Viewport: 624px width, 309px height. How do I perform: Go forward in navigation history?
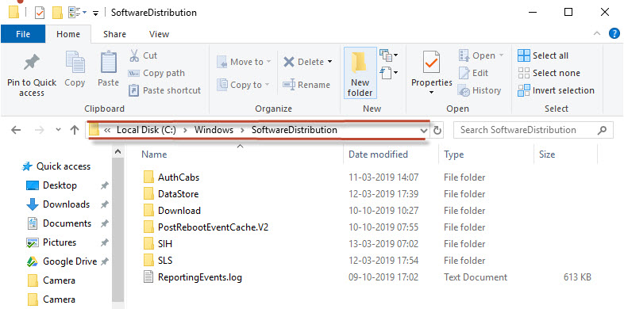tap(40, 130)
